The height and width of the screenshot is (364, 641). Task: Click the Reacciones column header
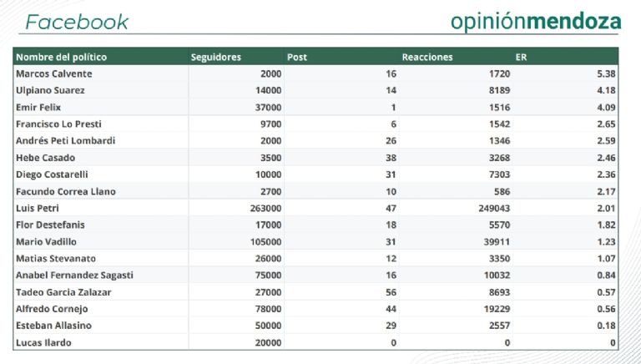427,57
